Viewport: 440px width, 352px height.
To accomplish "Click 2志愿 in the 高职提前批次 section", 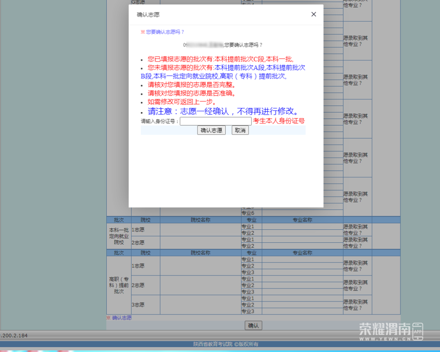I will tap(138, 285).
